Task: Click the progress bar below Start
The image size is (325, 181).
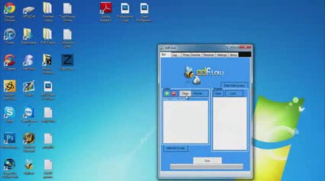Action: click(206, 167)
